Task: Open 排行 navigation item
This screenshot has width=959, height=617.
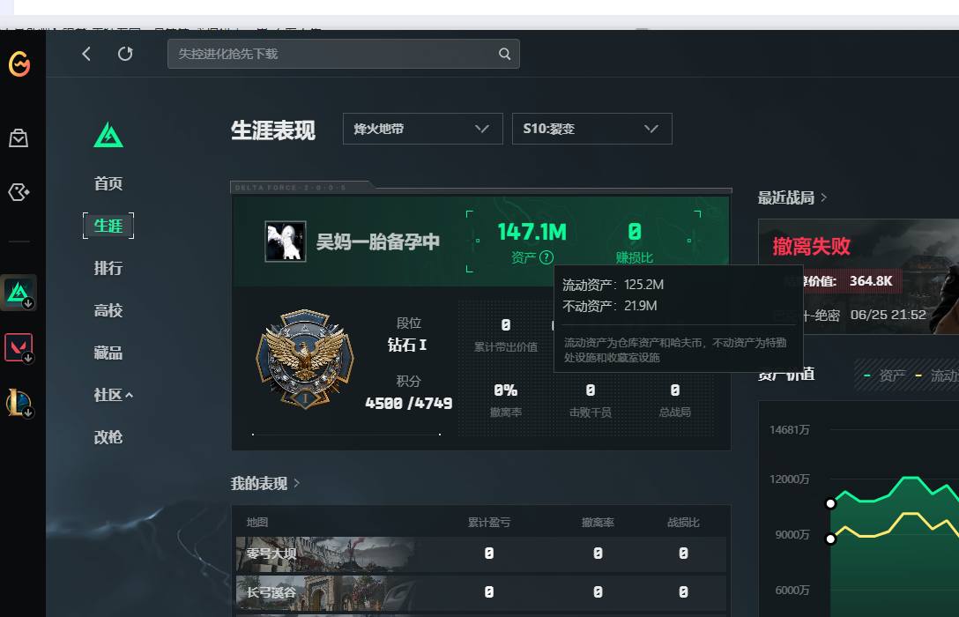Action: coord(108,268)
